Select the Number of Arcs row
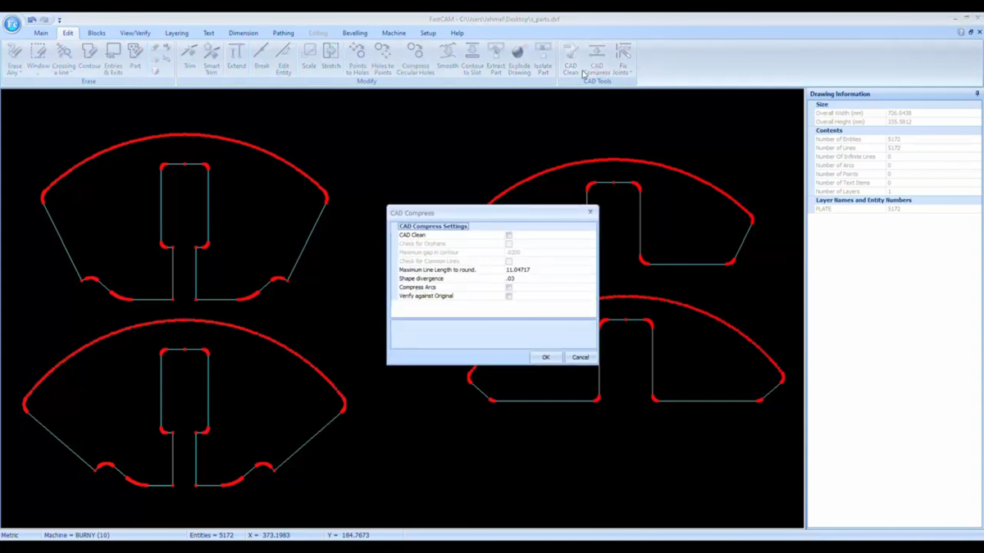 click(895, 165)
